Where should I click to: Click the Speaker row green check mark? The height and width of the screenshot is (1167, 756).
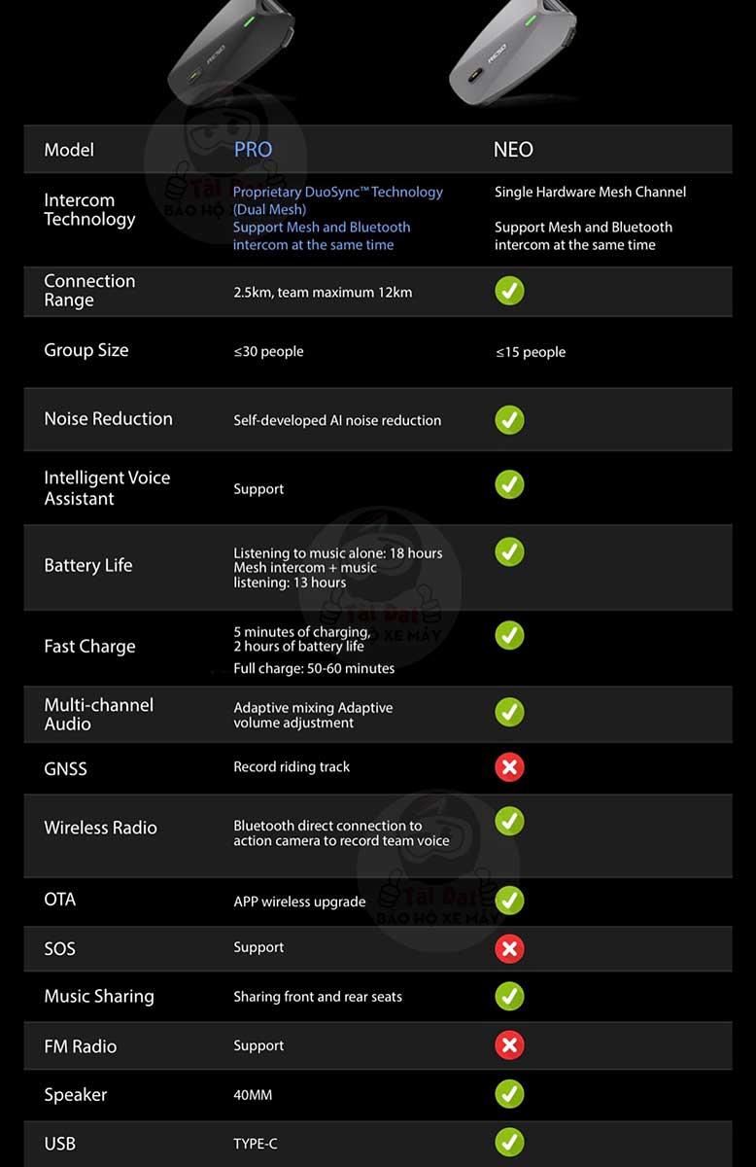point(509,1094)
